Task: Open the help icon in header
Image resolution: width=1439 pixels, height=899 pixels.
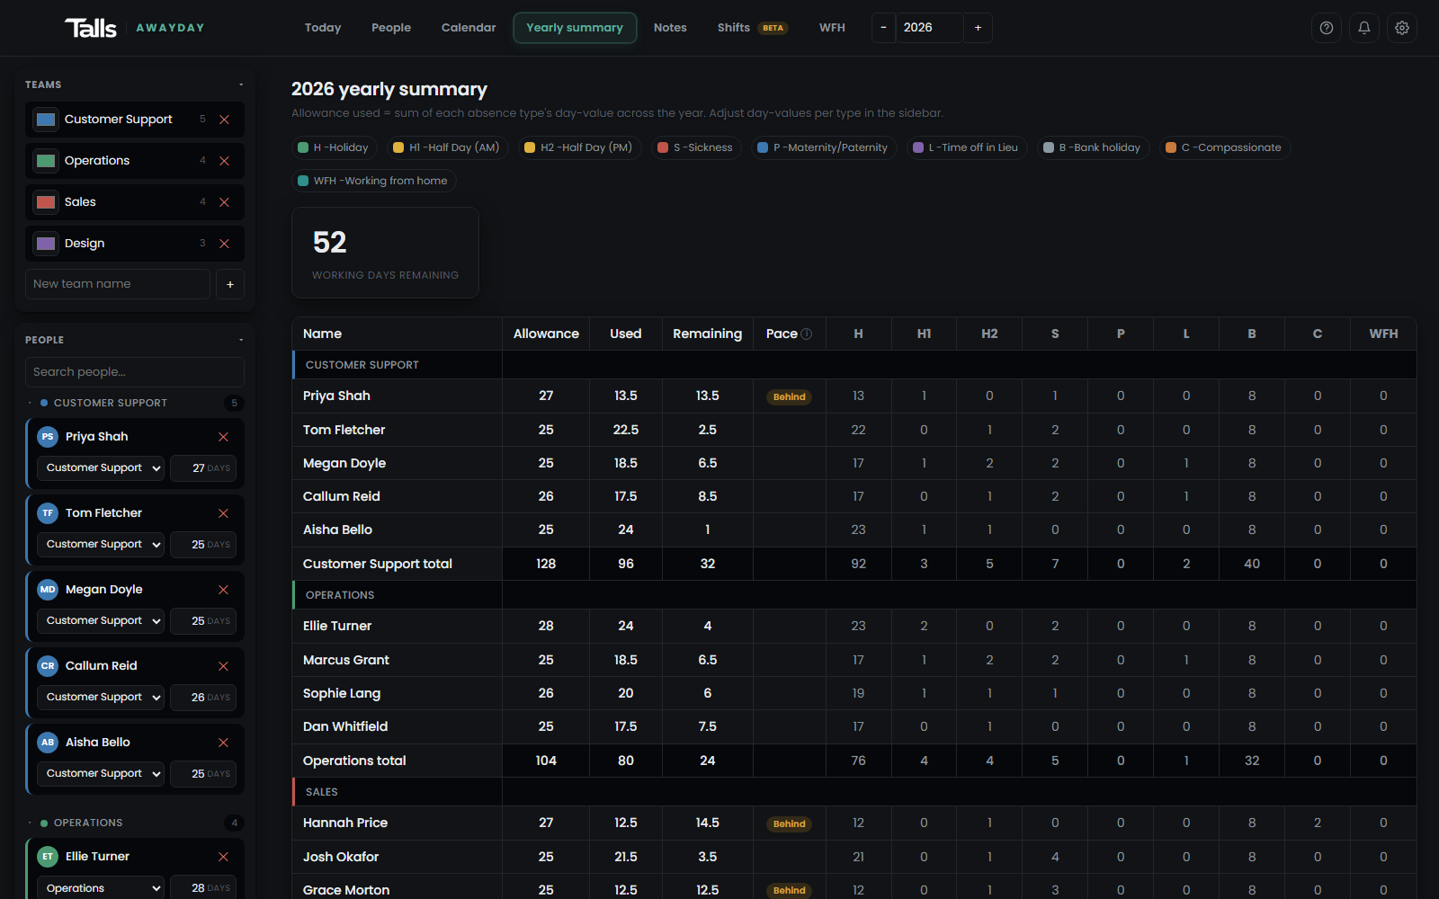Action: coord(1327,28)
